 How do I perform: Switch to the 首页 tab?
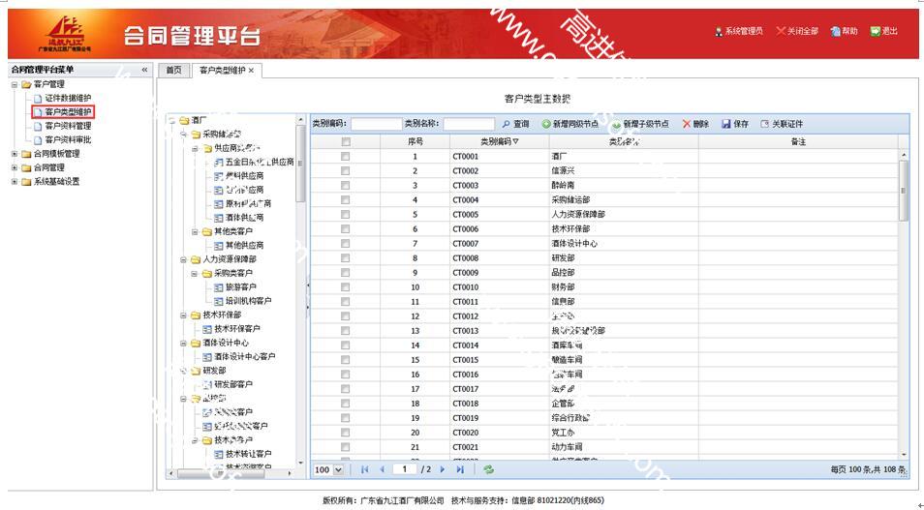172,70
